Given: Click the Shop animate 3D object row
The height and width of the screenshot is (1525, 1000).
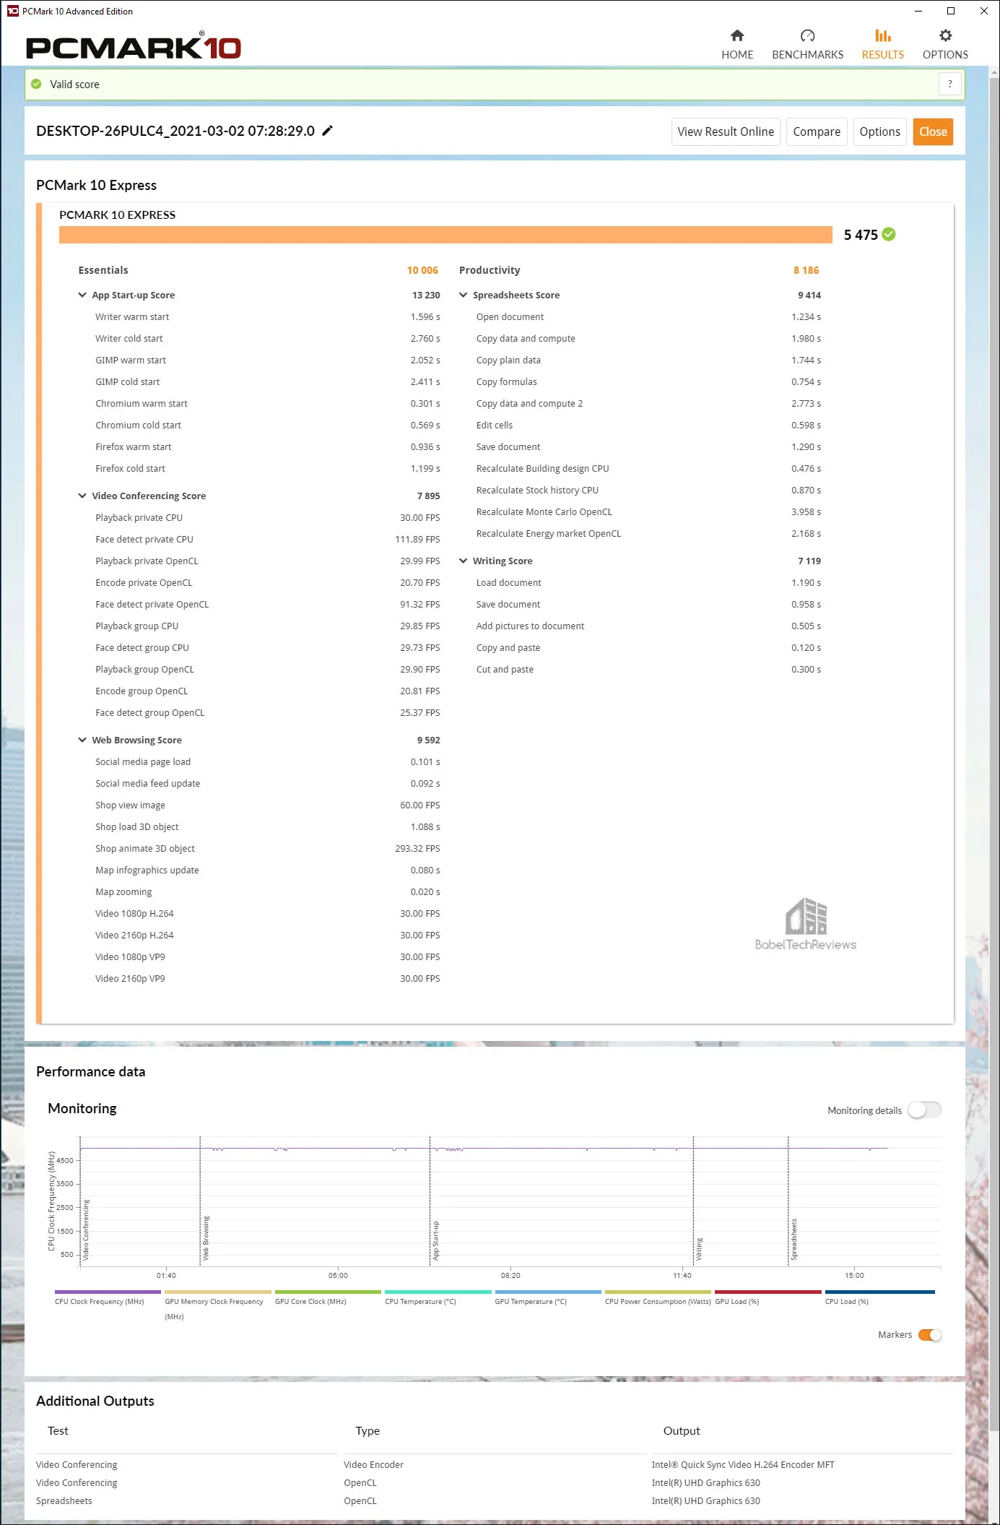Looking at the screenshot, I should tap(267, 848).
